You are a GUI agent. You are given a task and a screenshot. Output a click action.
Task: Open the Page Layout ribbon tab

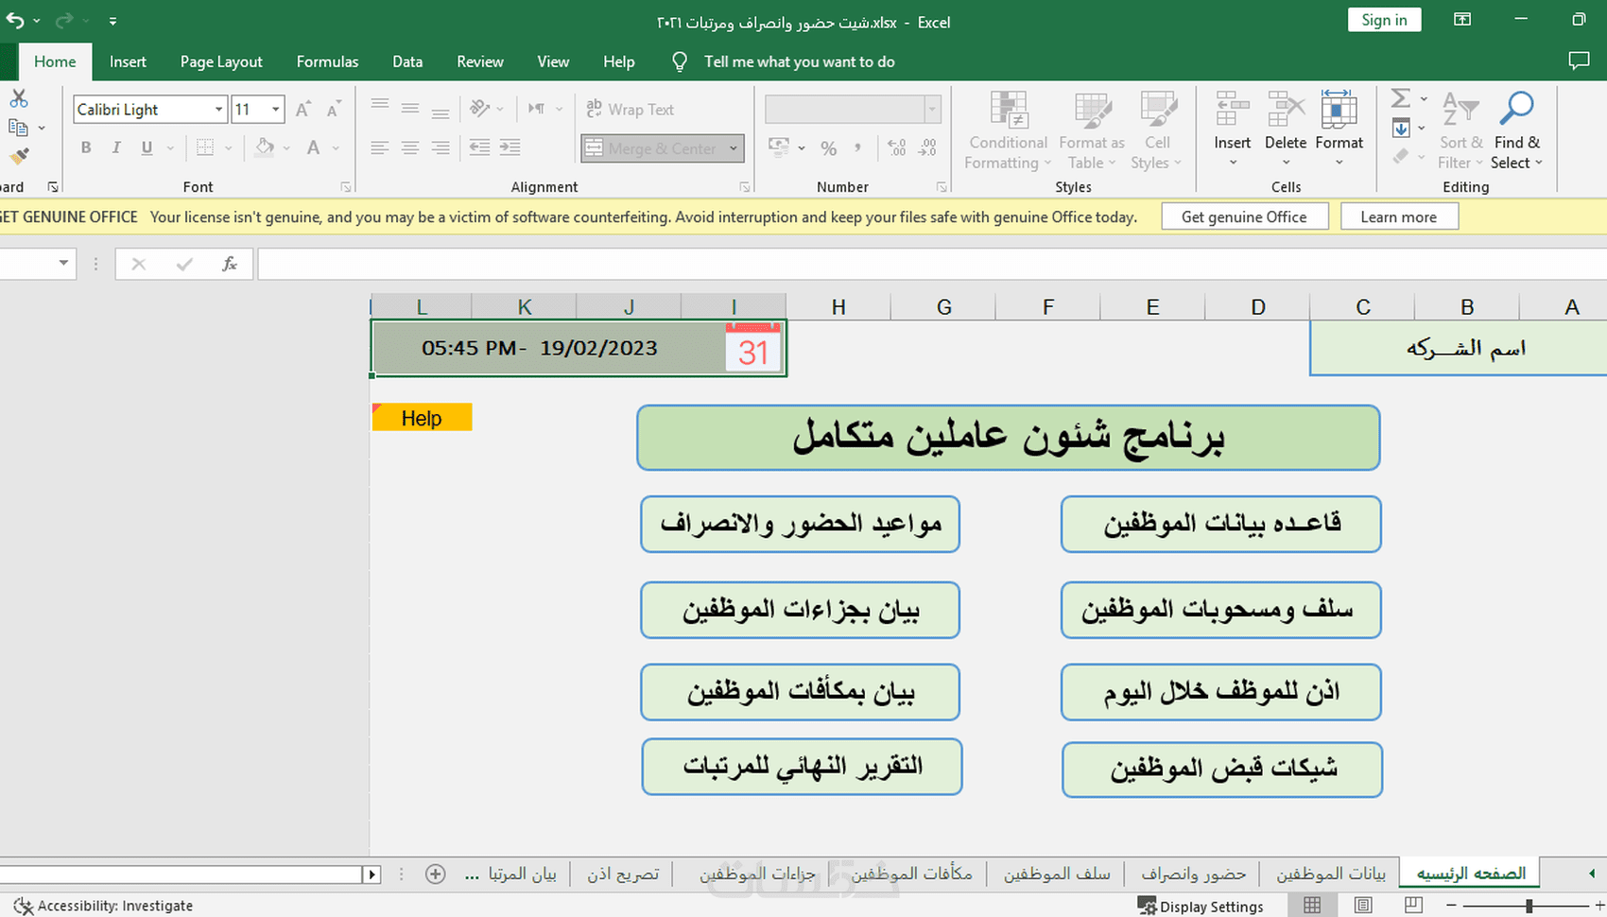coord(221,61)
